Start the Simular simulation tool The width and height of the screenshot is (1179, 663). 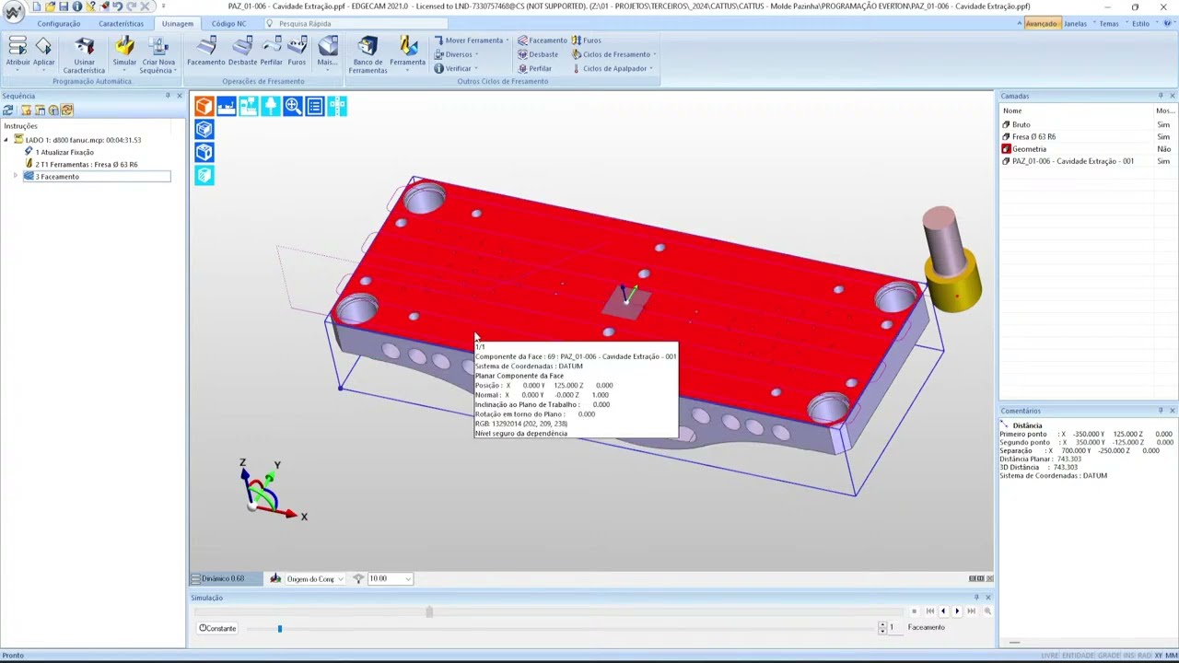click(x=124, y=51)
